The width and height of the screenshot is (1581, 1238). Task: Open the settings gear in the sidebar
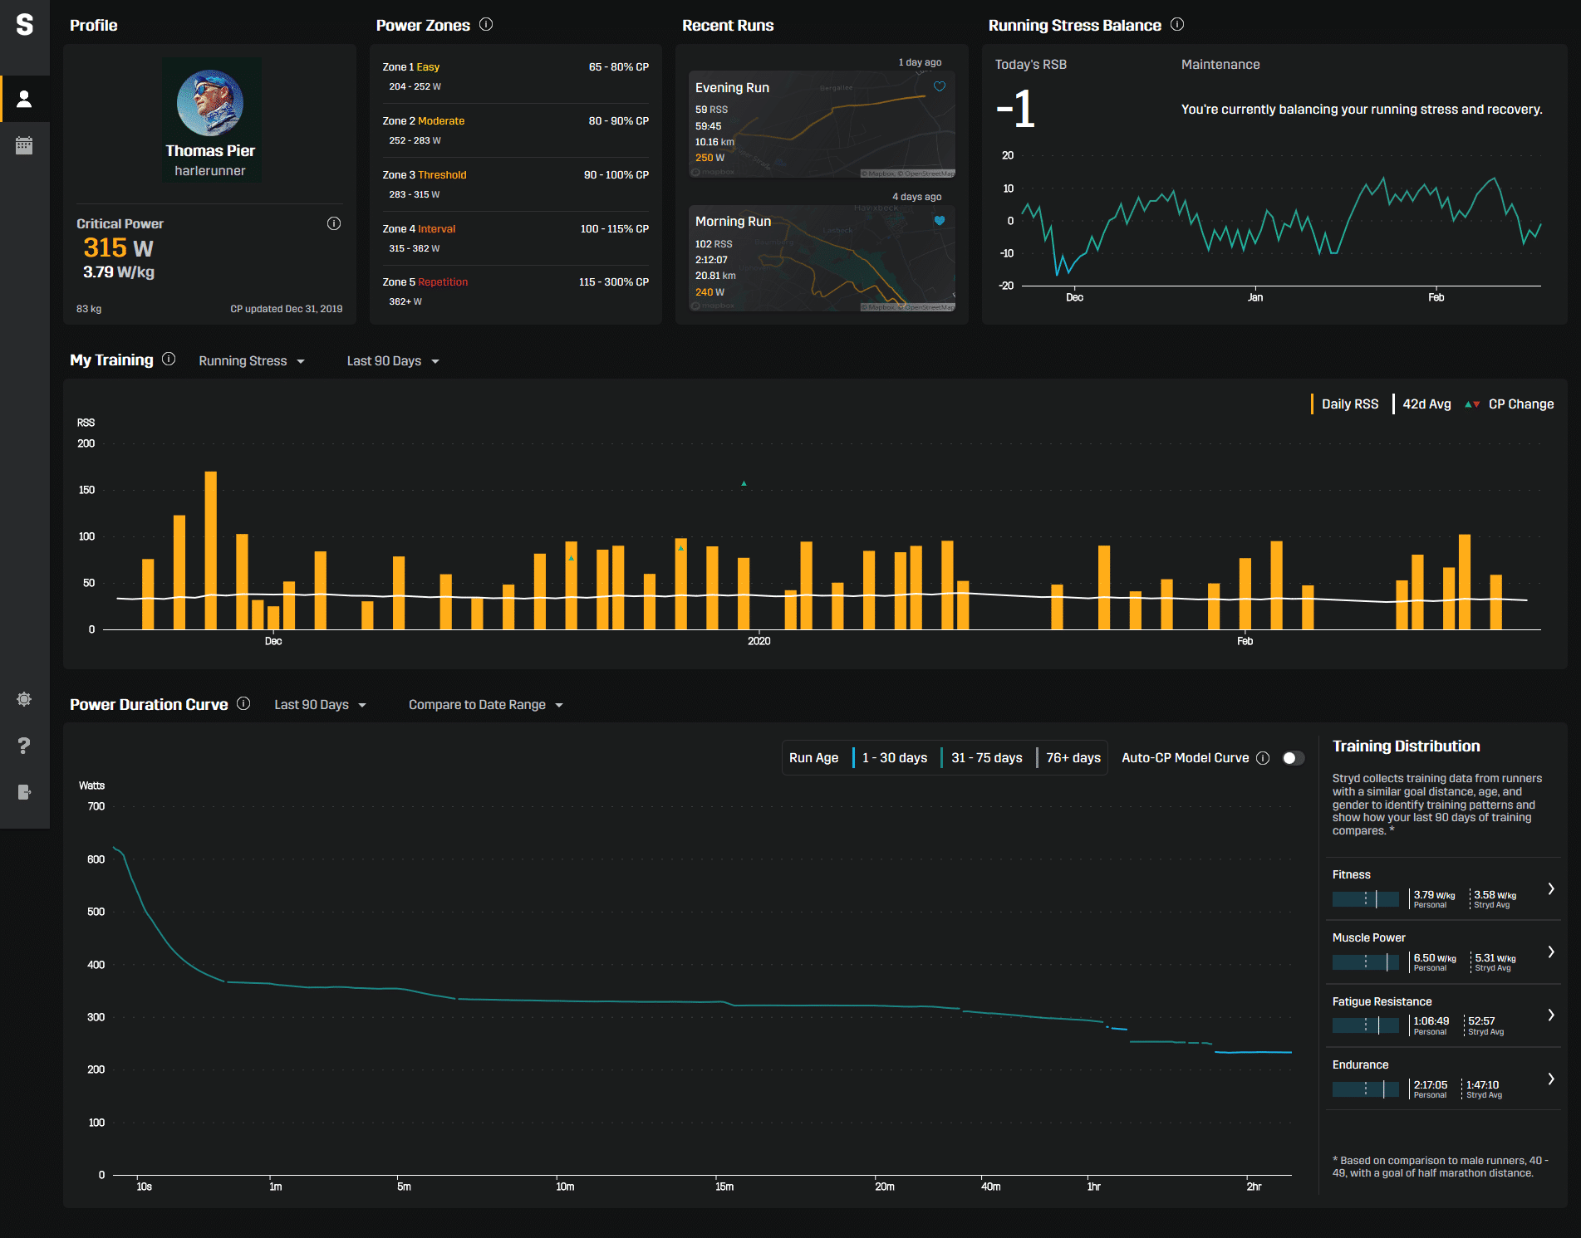point(24,699)
